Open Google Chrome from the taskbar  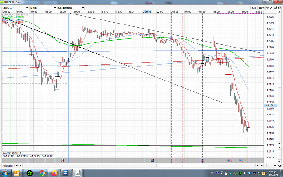tap(42, 173)
